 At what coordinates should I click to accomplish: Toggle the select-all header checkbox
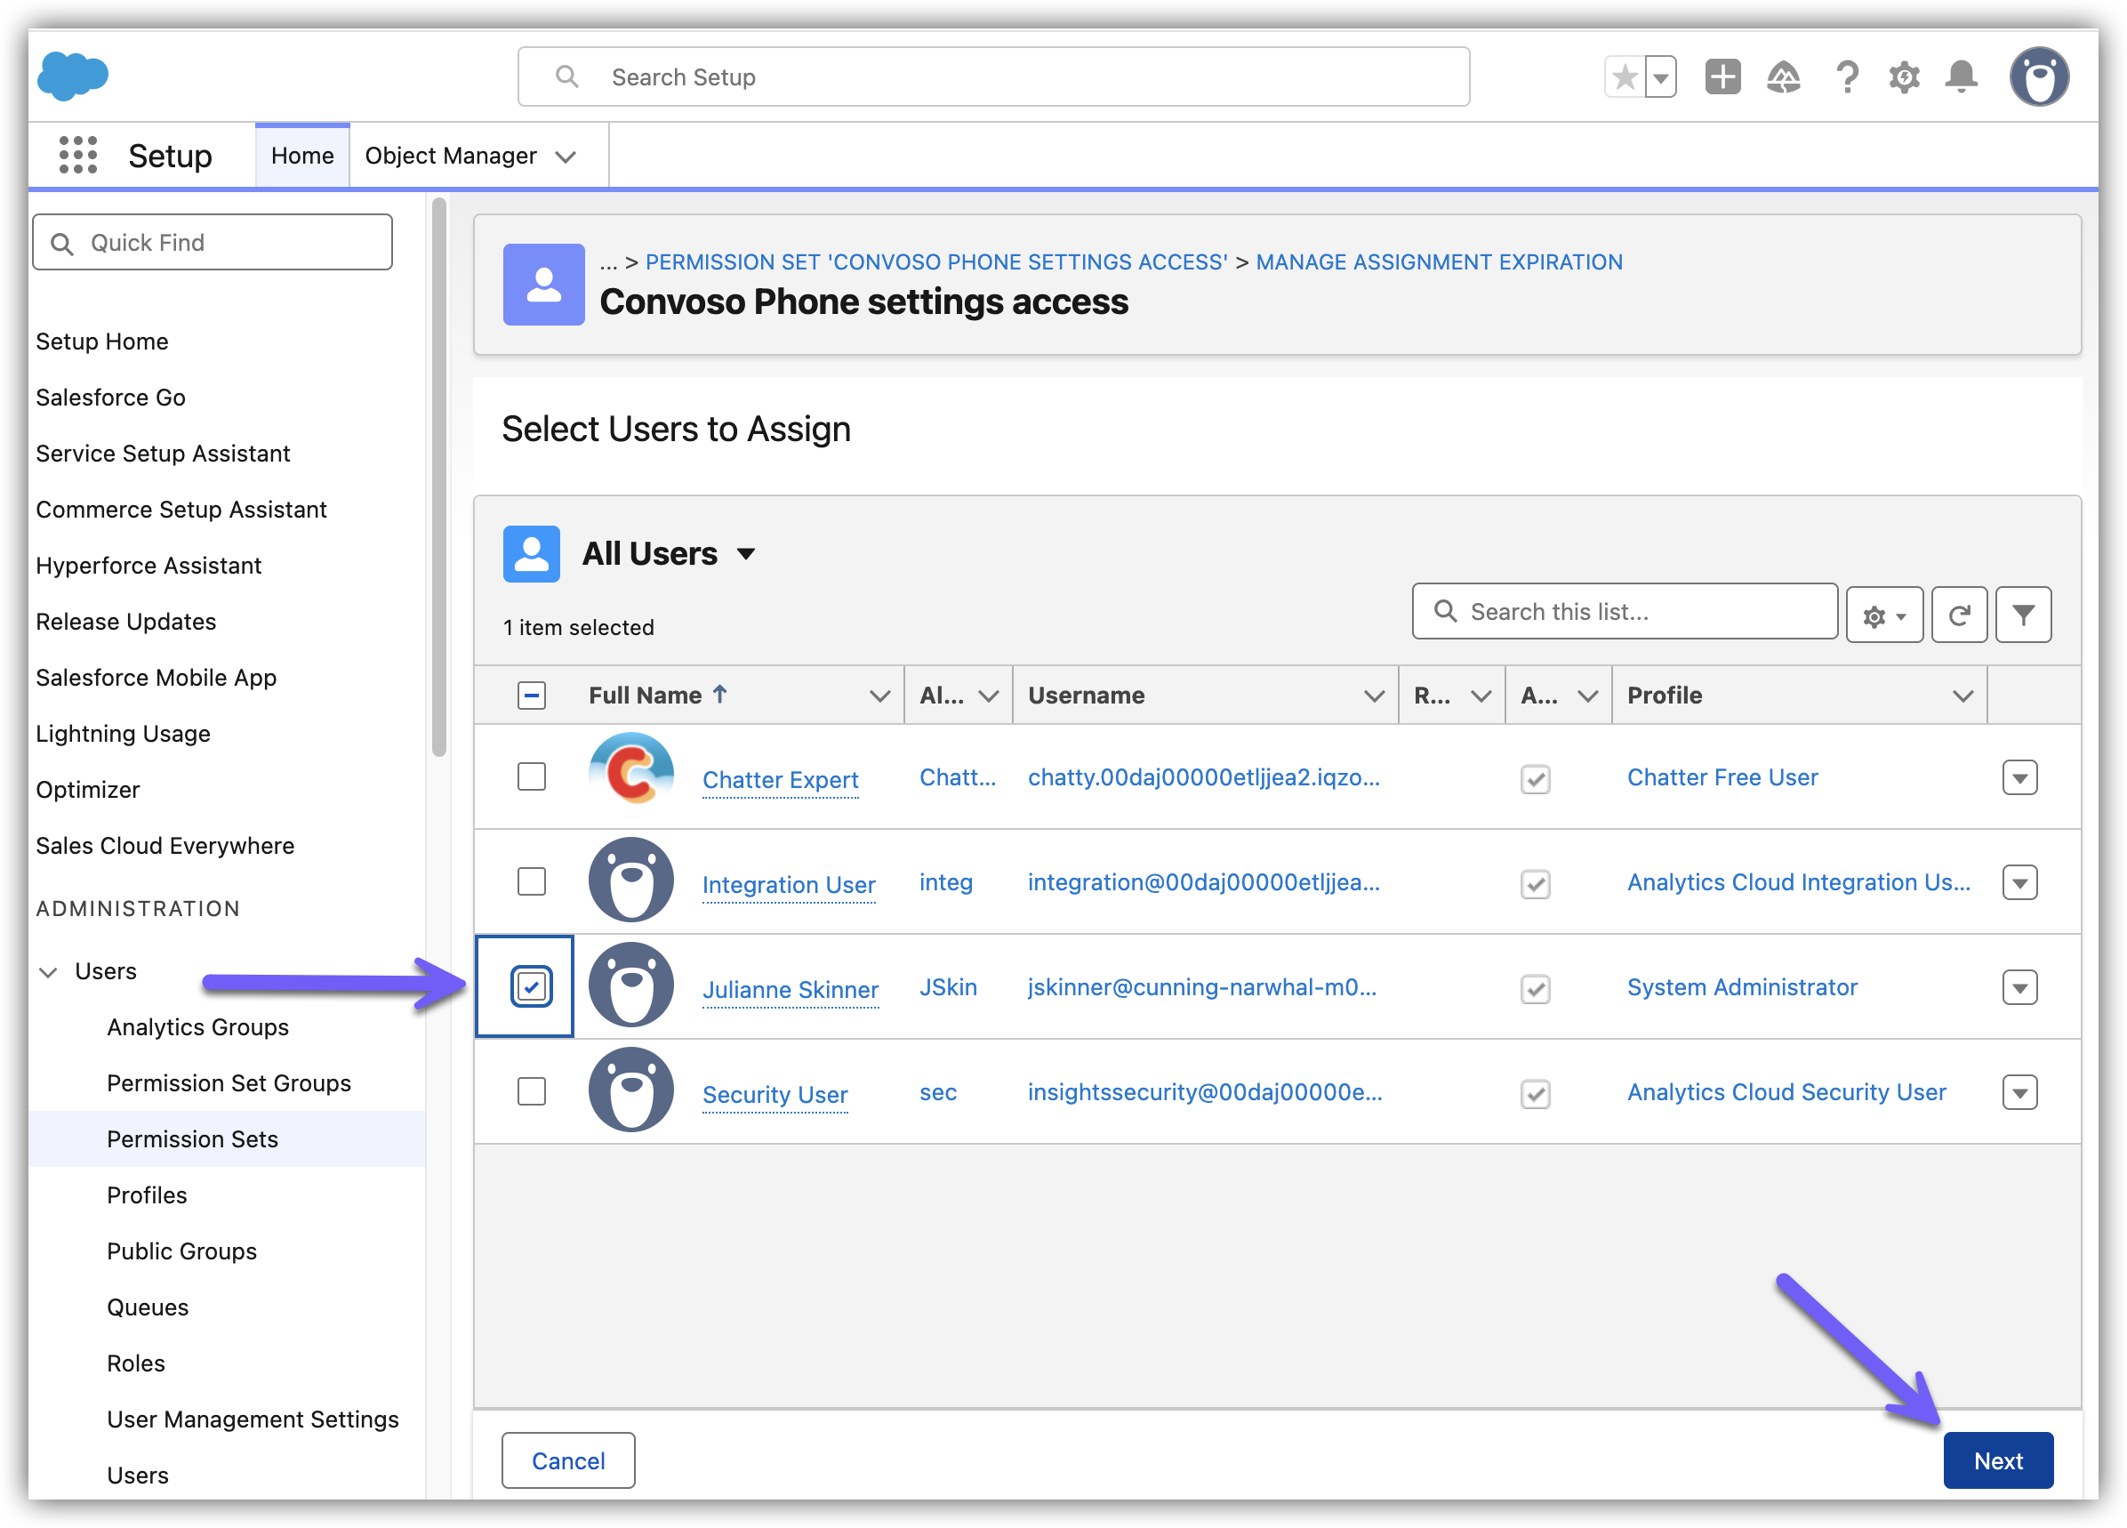coord(532,695)
